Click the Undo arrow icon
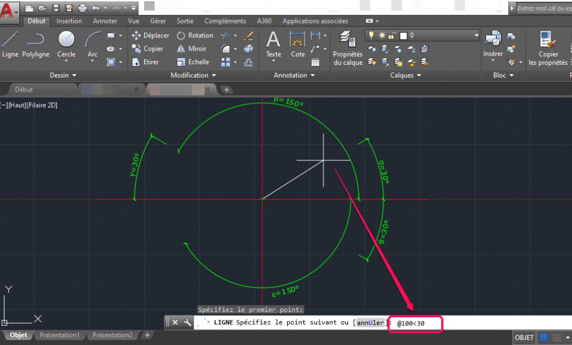The height and width of the screenshot is (345, 572). (x=96, y=8)
